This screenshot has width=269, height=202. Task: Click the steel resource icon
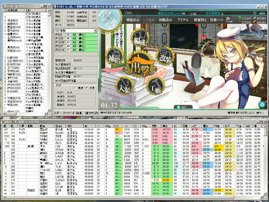point(254,18)
